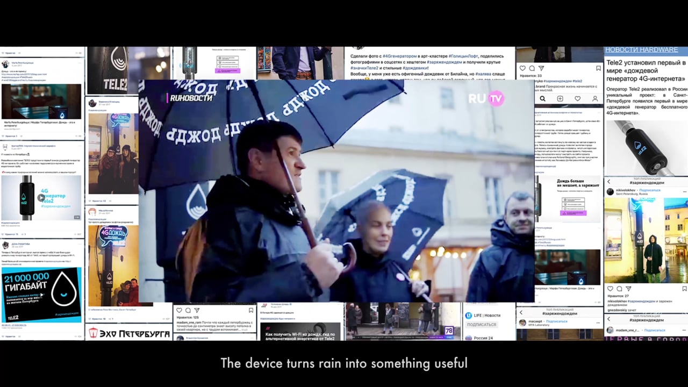Tap the Instagram new post plus icon
688x387 pixels.
[560, 99]
